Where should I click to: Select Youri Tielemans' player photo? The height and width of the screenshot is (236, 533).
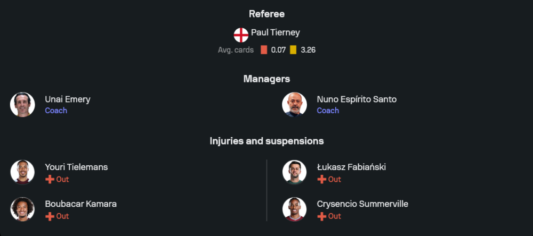pyautogui.click(x=22, y=172)
